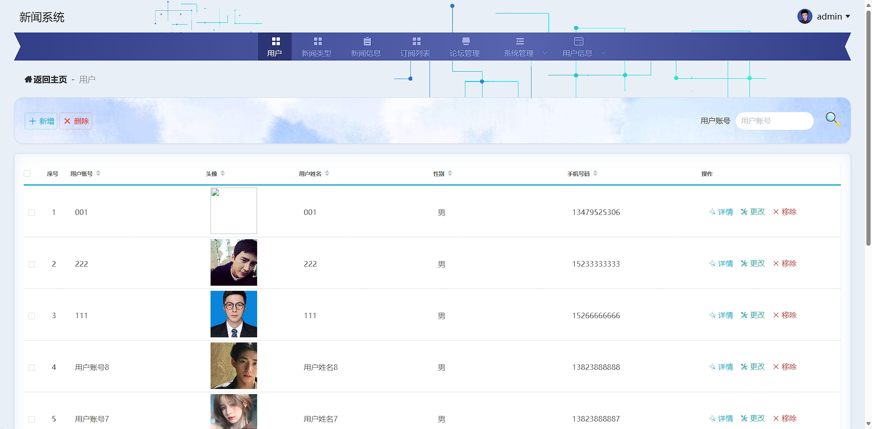872x429 pixels.
Task: Check the row for user 001
Action: click(x=32, y=213)
